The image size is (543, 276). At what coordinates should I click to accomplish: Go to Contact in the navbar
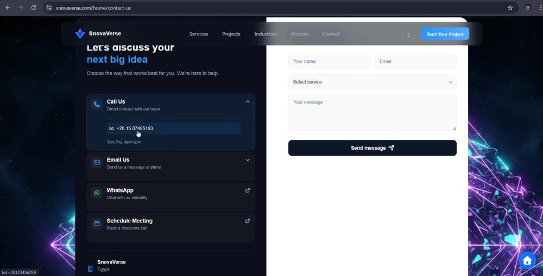click(x=331, y=34)
